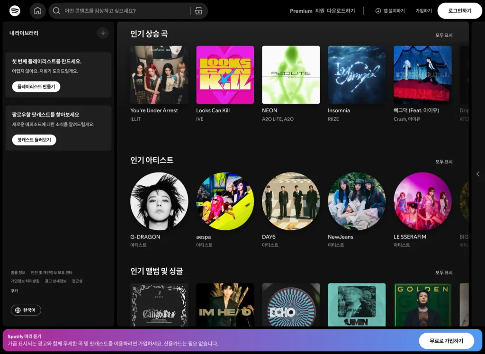Open aespa artist photo
The image size is (485, 354).
click(x=225, y=201)
